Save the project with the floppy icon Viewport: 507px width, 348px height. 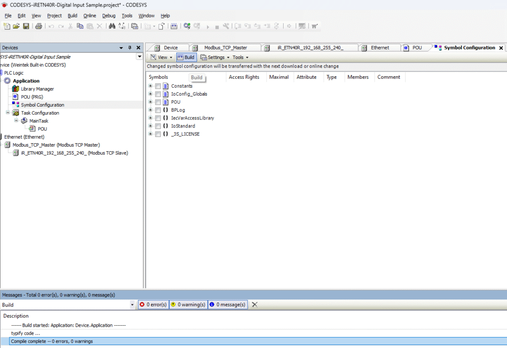(x=26, y=26)
